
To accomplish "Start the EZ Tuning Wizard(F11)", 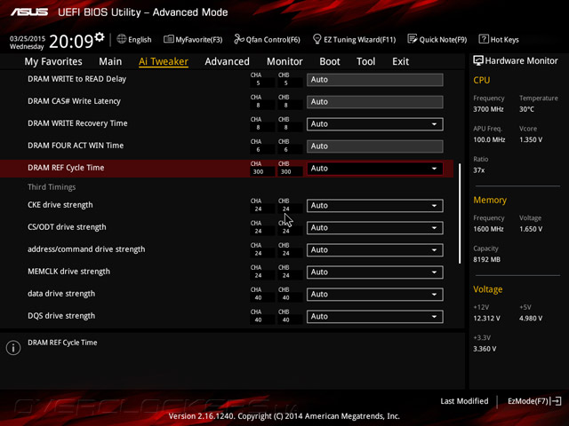I will [x=354, y=39].
